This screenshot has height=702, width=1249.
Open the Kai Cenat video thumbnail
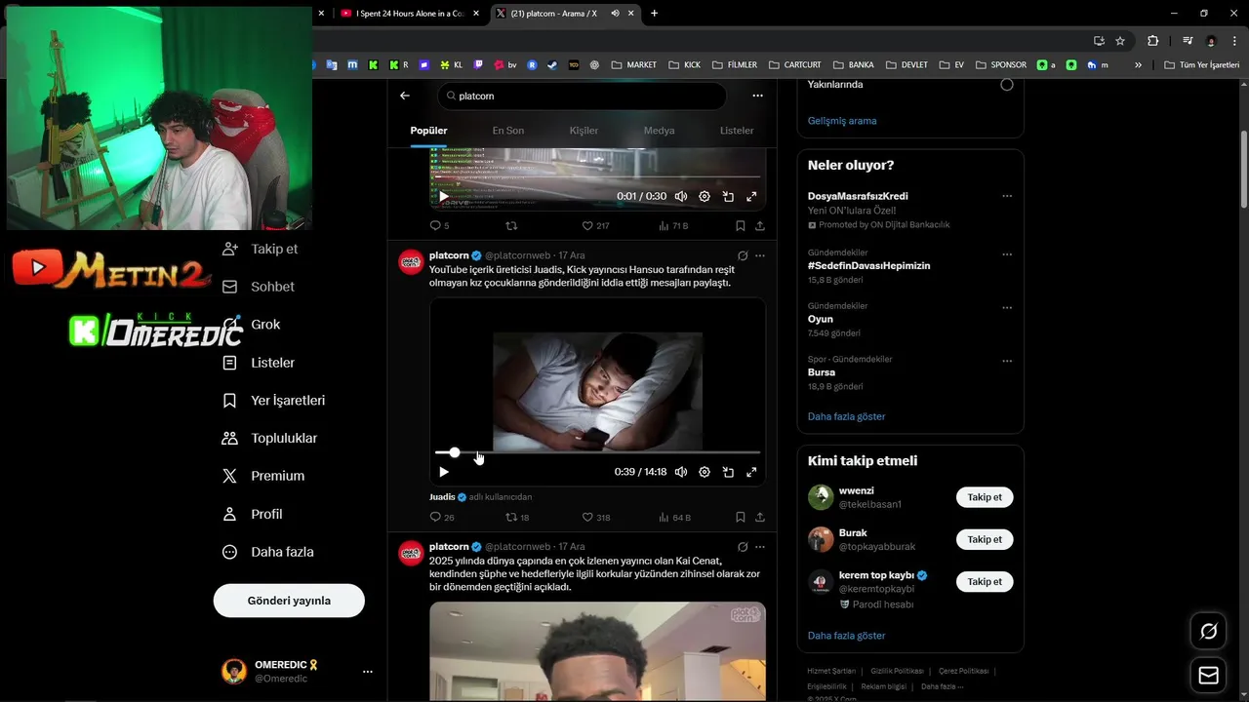(x=597, y=651)
